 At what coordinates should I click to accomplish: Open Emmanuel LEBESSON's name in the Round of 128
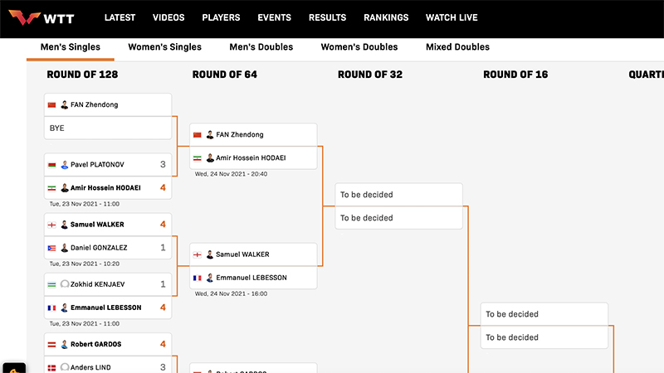tap(105, 308)
